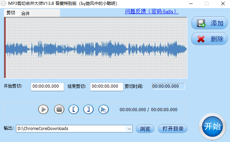Click the round 开始 start button
Screen dimensions: 230x142
[212, 127]
